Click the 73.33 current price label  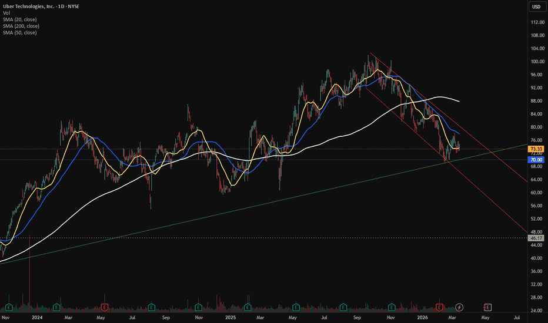pos(536,149)
